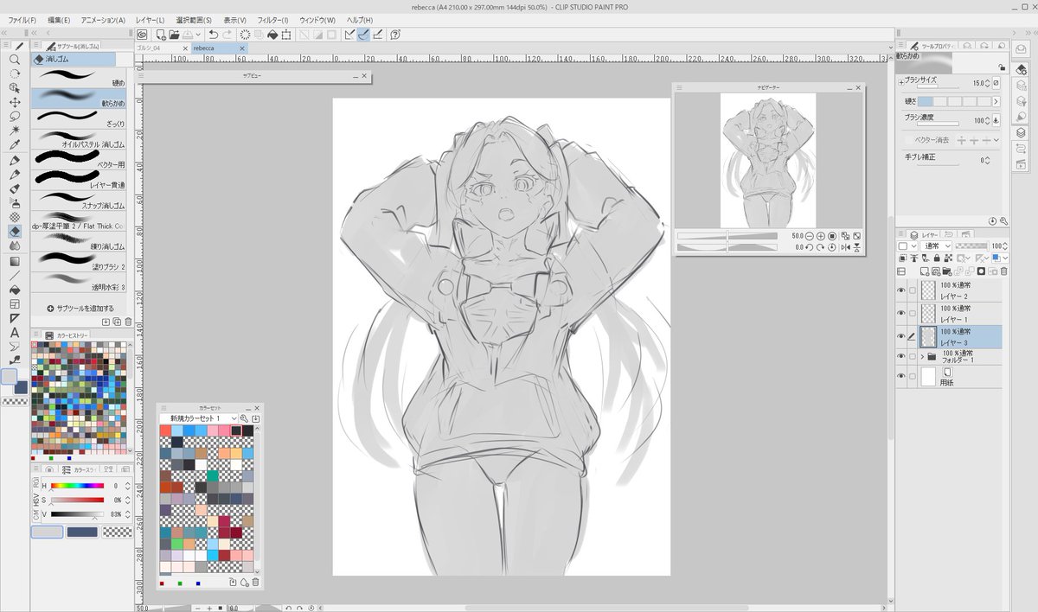Select the Text tool
Image resolution: width=1038 pixels, height=612 pixels.
tap(15, 332)
